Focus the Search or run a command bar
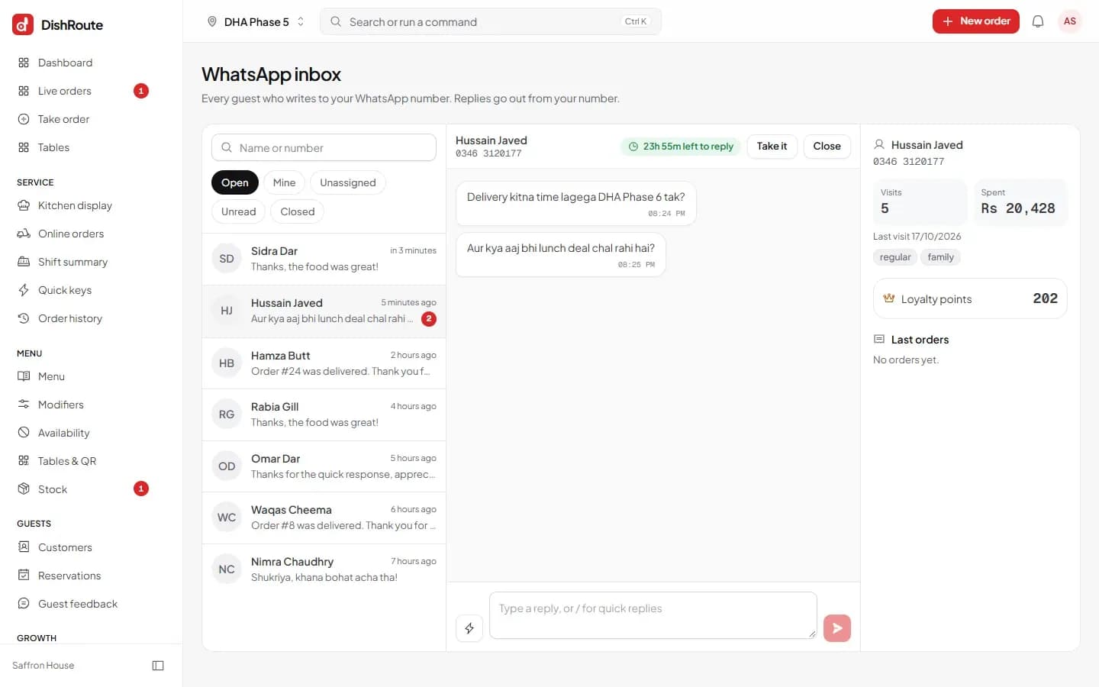This screenshot has width=1099, height=687. tap(491, 21)
